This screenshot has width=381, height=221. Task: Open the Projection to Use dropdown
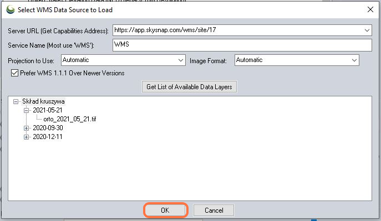coord(124,60)
